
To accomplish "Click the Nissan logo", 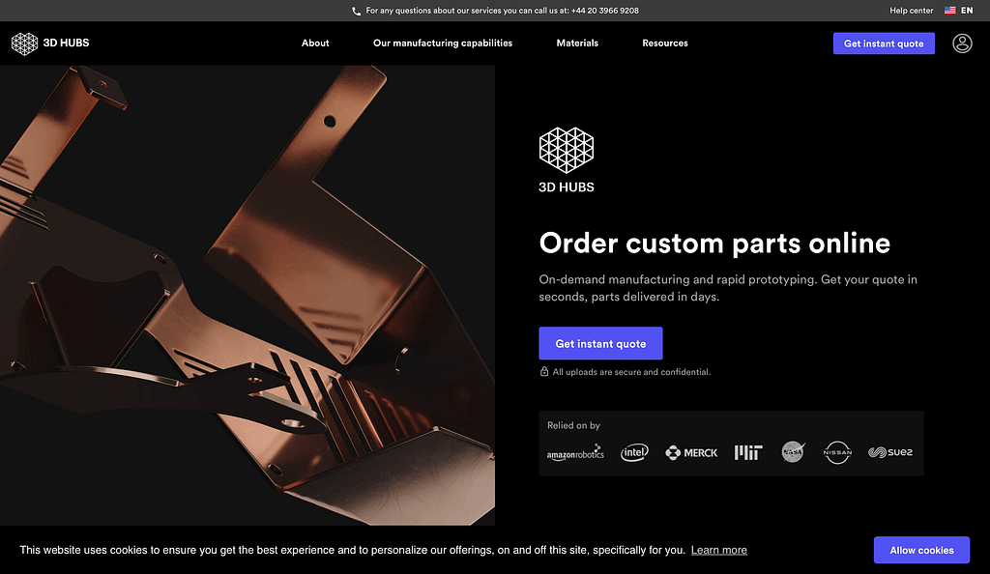I will [837, 452].
